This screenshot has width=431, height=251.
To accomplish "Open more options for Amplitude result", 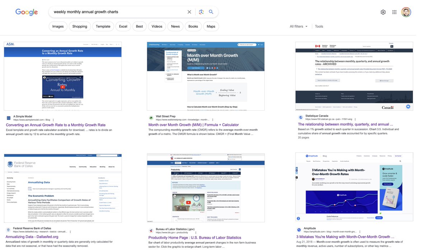I will (360, 232).
